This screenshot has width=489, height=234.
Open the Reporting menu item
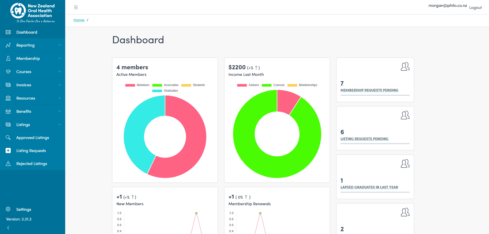(33, 45)
